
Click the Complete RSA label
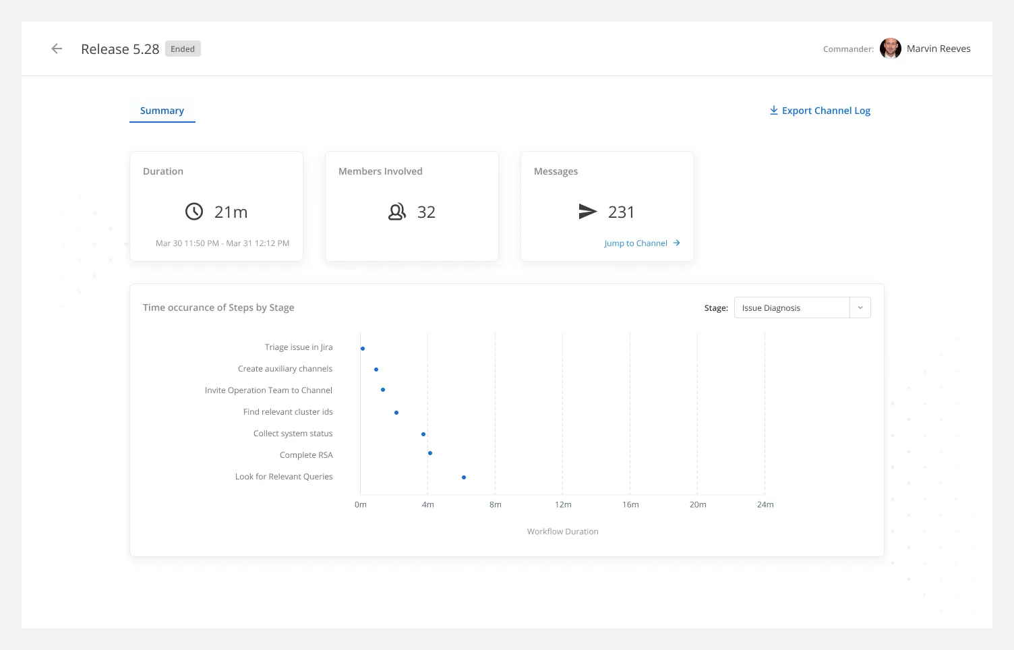point(306,455)
